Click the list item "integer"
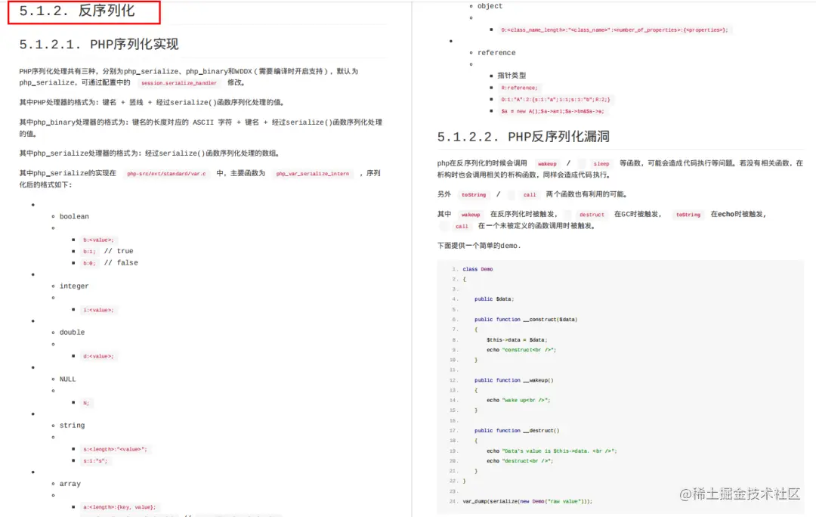The height and width of the screenshot is (517, 816). tap(74, 286)
